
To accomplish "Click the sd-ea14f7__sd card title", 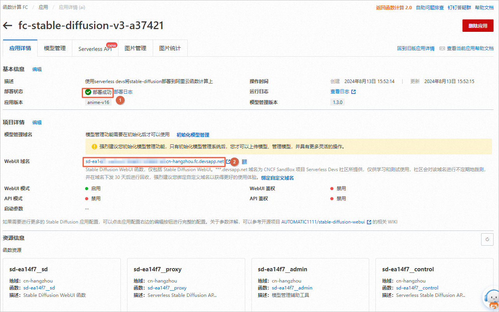I will (x=28, y=269).
